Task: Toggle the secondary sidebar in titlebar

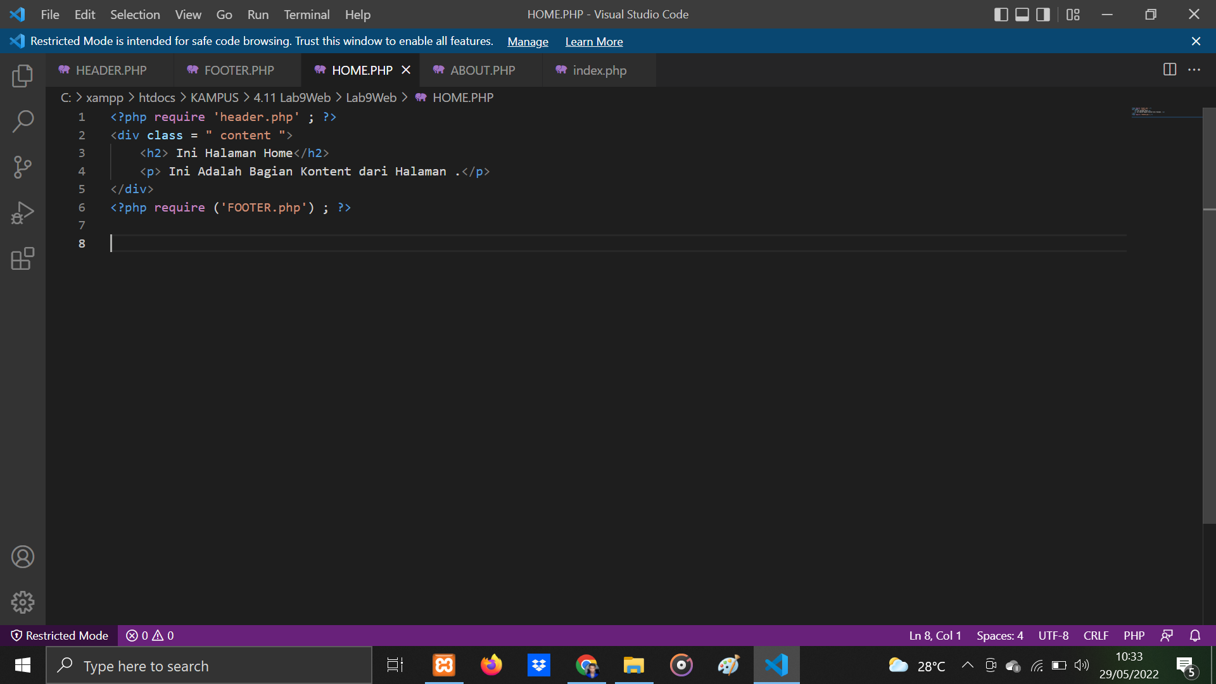Action: (x=1042, y=14)
